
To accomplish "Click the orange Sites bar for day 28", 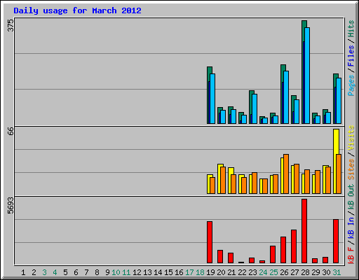I will click(x=307, y=182).
